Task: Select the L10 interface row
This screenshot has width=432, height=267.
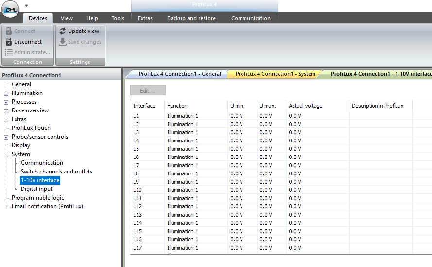Action: 281,190
